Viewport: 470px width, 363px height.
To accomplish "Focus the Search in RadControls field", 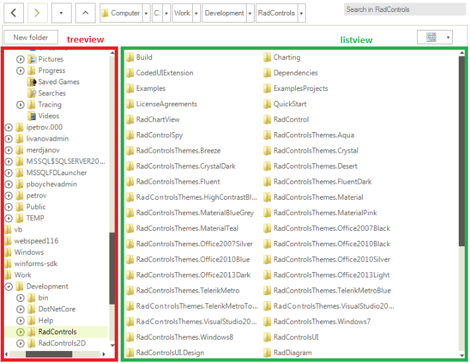I will (404, 9).
